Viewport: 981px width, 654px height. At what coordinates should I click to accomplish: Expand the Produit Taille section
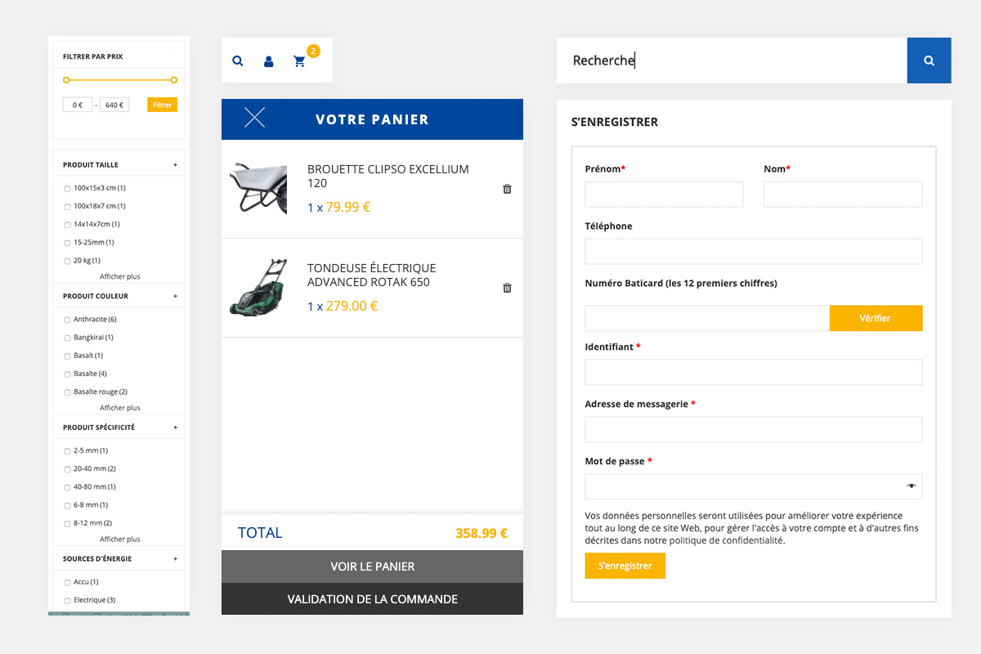coord(175,165)
